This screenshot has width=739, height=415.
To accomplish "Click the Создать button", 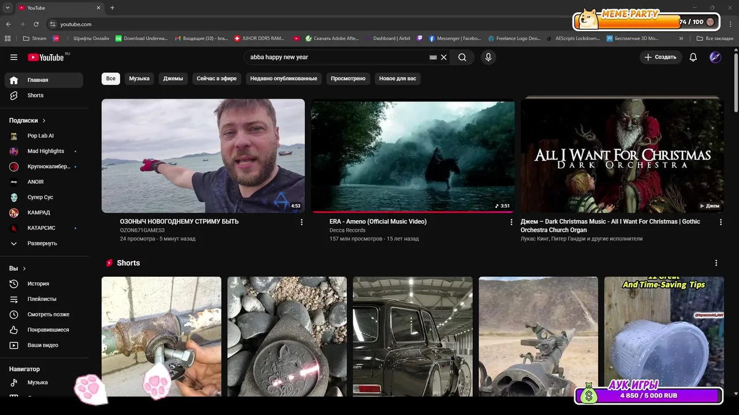I will click(x=660, y=57).
